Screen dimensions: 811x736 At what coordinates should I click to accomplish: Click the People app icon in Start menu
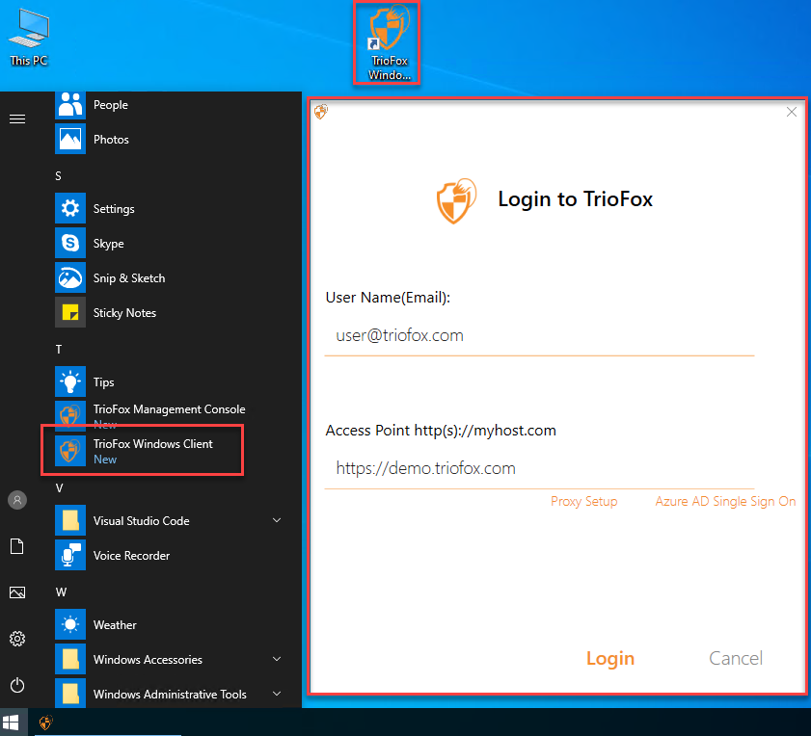(x=70, y=104)
